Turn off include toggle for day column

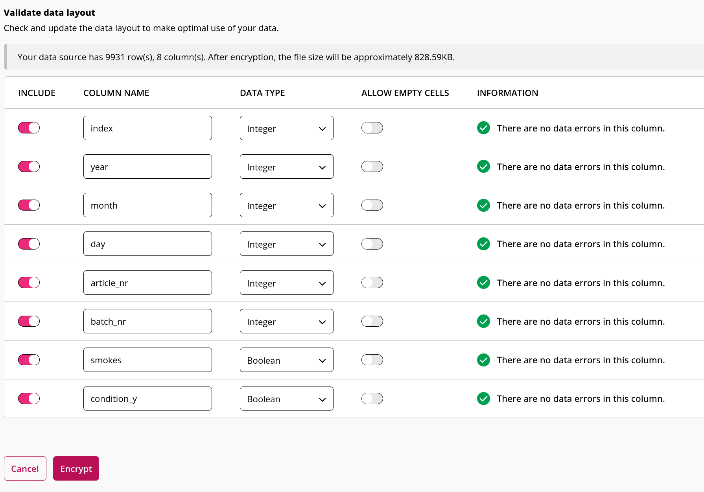point(29,244)
